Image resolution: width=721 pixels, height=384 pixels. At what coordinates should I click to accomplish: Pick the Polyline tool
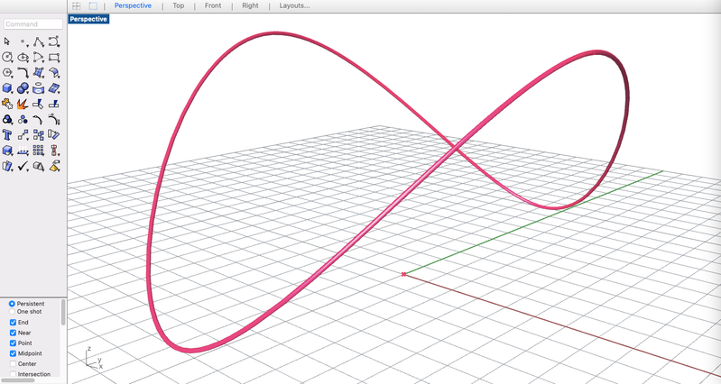(39, 41)
